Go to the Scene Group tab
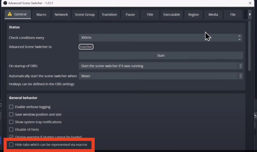This screenshot has width=257, height=152. tap(85, 14)
